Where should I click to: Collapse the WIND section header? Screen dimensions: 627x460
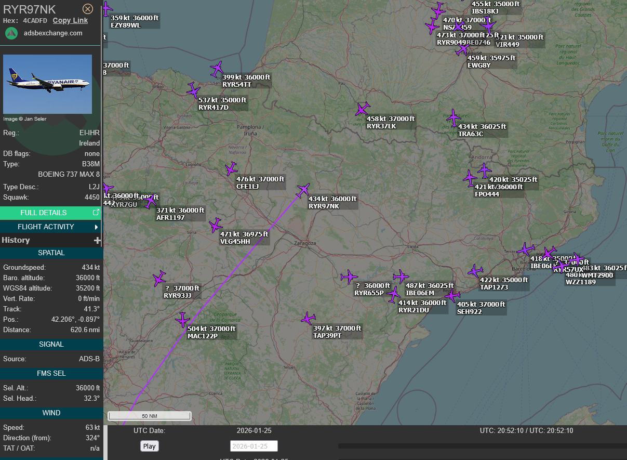(51, 413)
